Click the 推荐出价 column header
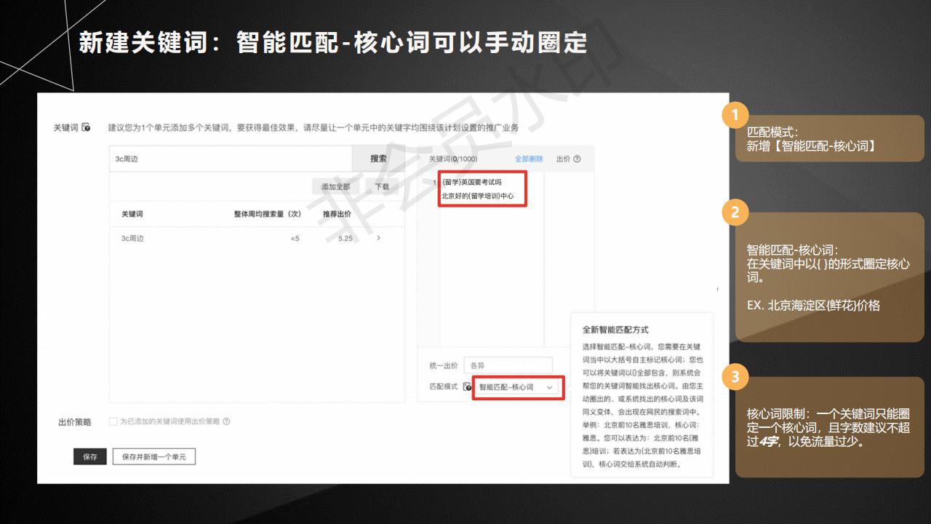Screen dimensions: 931x524 (337, 215)
